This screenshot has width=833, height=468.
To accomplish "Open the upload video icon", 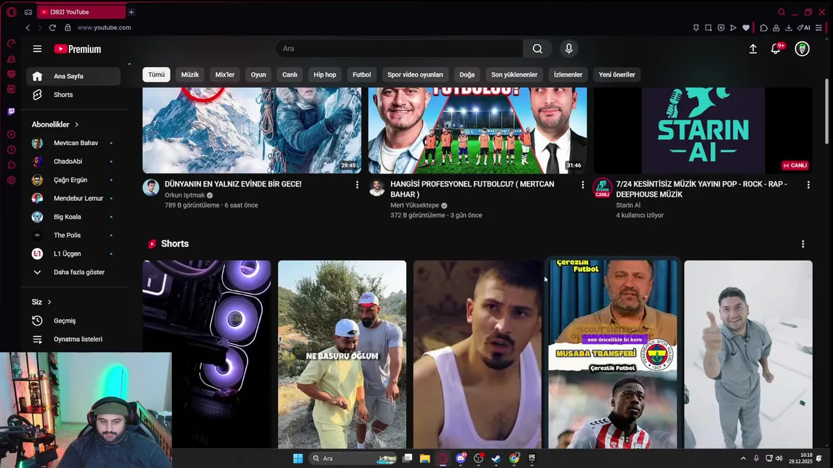I will (x=753, y=49).
